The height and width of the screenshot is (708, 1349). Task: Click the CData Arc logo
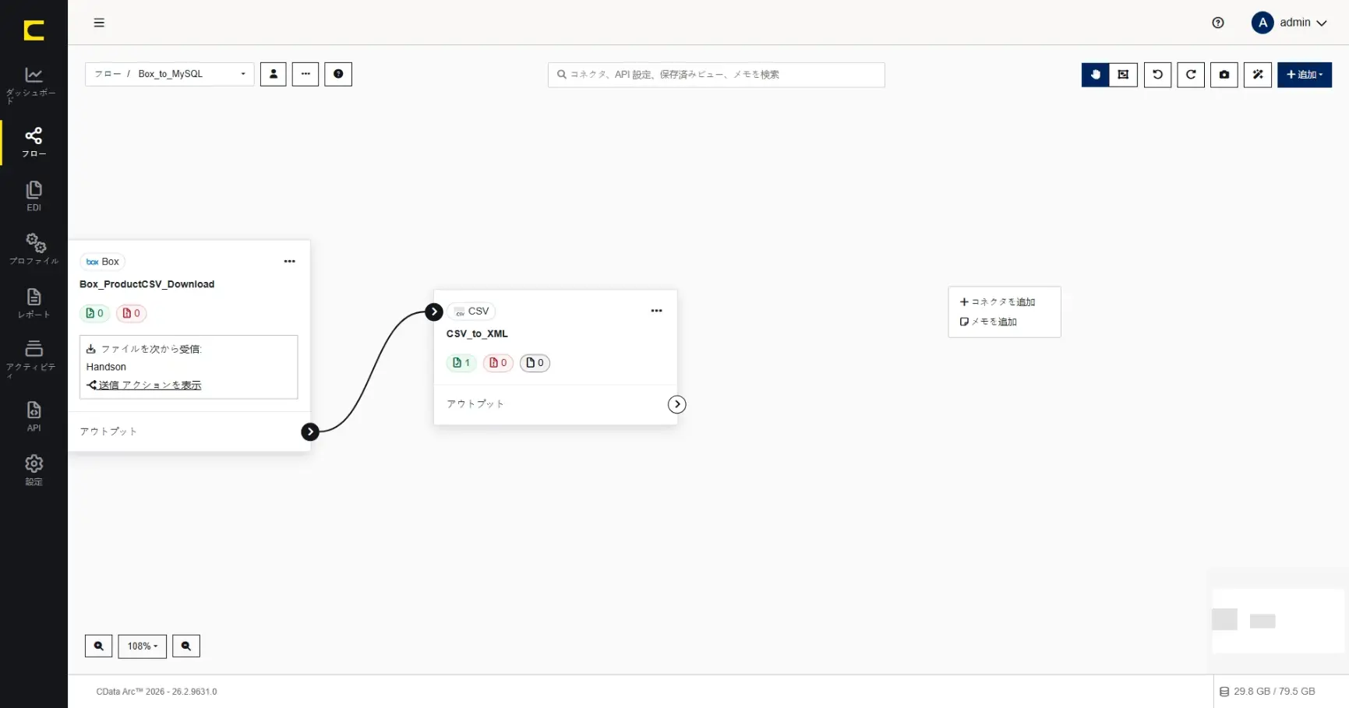point(34,30)
